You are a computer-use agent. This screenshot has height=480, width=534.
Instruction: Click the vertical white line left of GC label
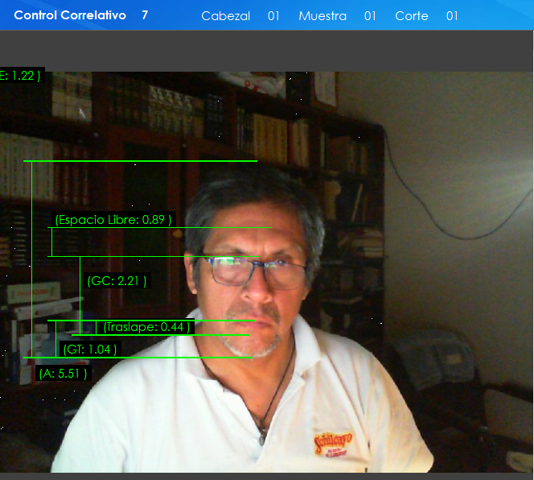pos(80,290)
